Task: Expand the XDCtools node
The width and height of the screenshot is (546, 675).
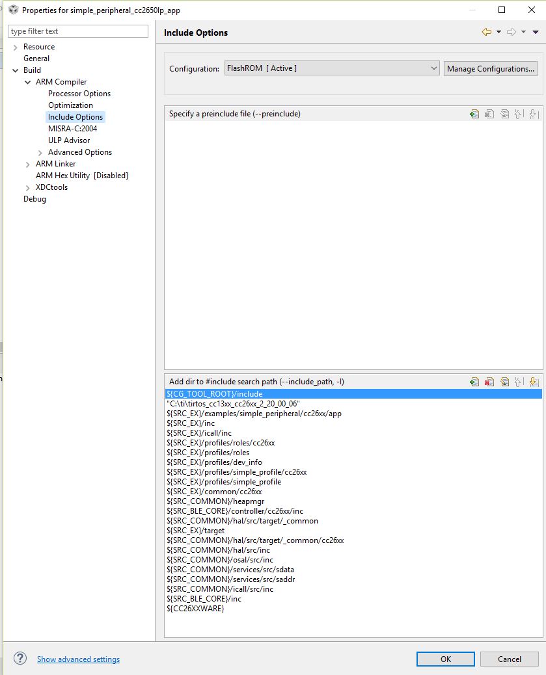Action: [x=28, y=188]
